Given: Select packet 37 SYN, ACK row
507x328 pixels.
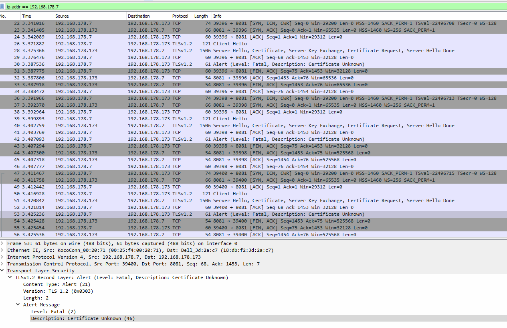Looking at the screenshot, I should (253, 105).
